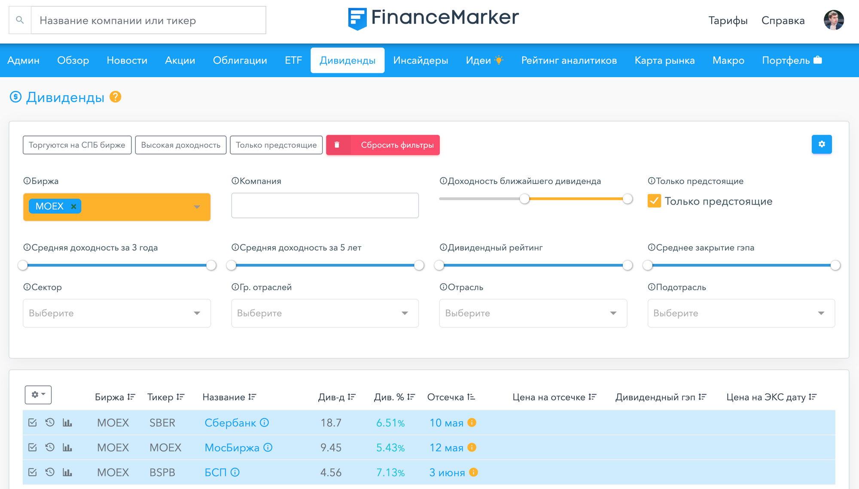Open the Идеи tab

[x=484, y=60]
